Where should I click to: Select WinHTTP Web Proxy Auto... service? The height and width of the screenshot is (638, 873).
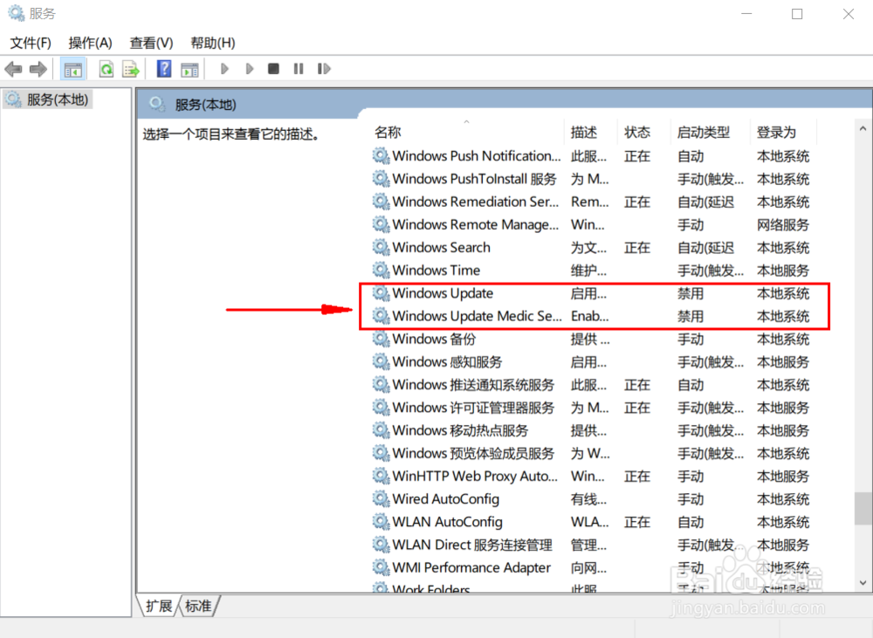click(475, 476)
